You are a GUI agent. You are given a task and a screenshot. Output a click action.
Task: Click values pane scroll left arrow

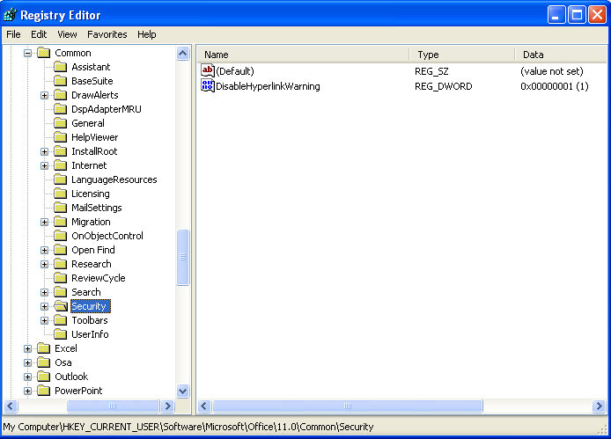(203, 406)
